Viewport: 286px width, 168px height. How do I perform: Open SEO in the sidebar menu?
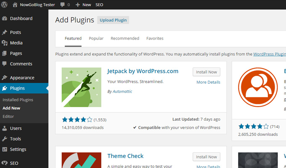coord(14,163)
